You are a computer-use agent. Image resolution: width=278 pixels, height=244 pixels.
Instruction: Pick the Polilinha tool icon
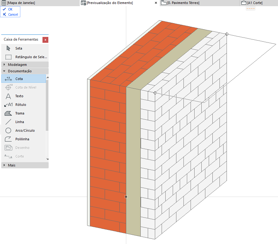pos(8,139)
